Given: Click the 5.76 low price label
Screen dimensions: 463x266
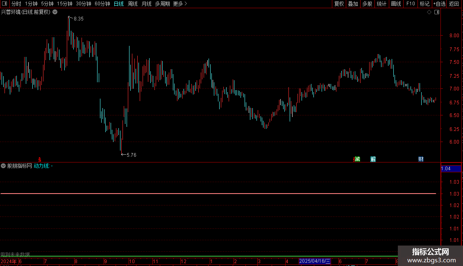Looking at the screenshot, I should coord(132,155).
